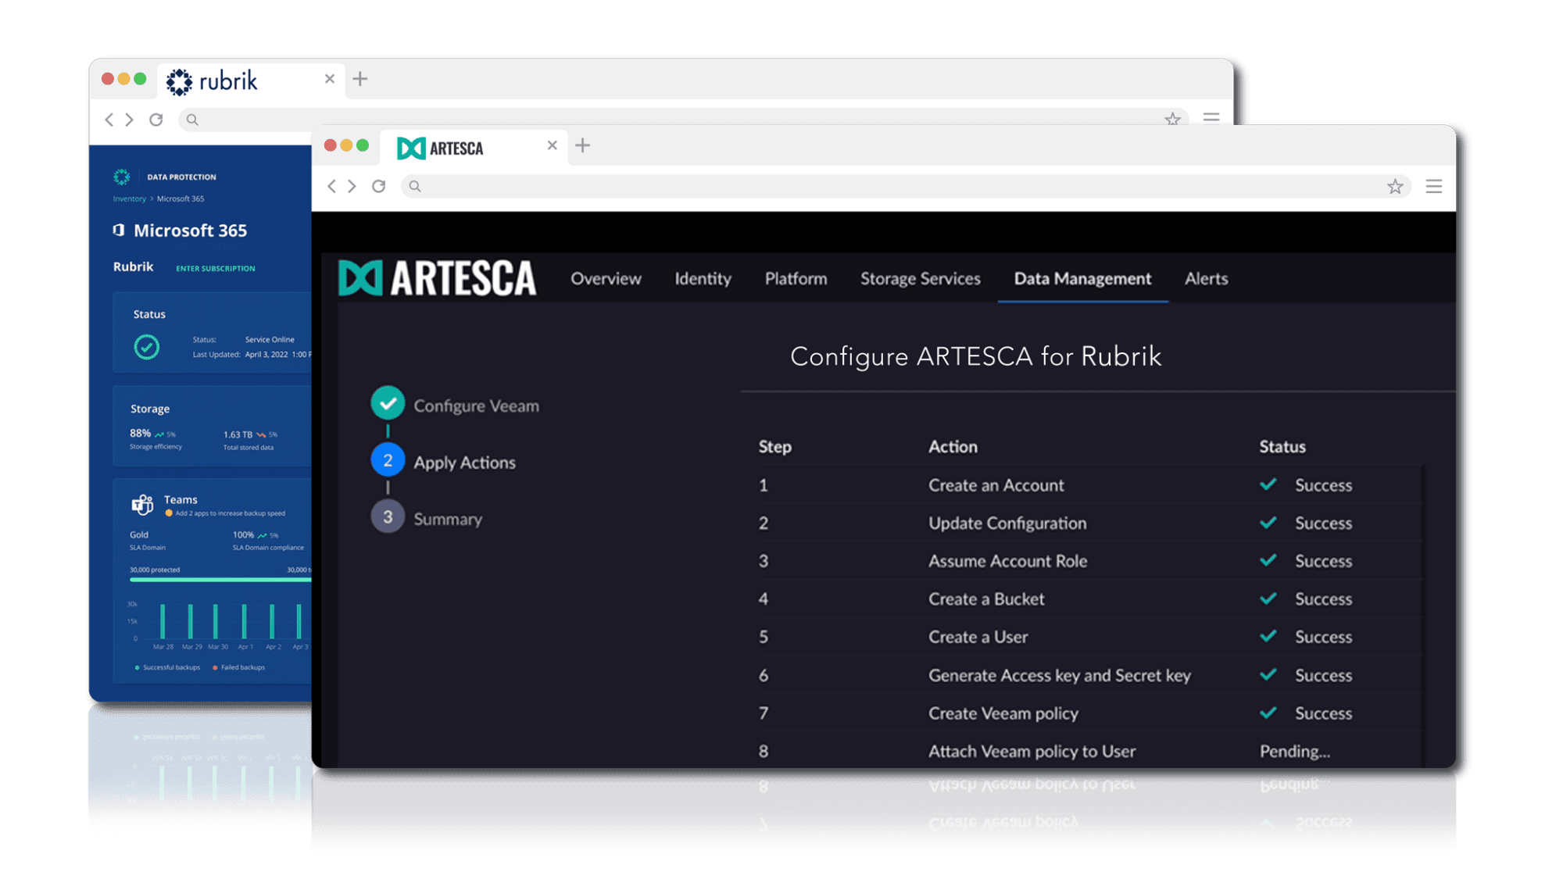Click the step 2 Apply Actions circle

coord(388,460)
